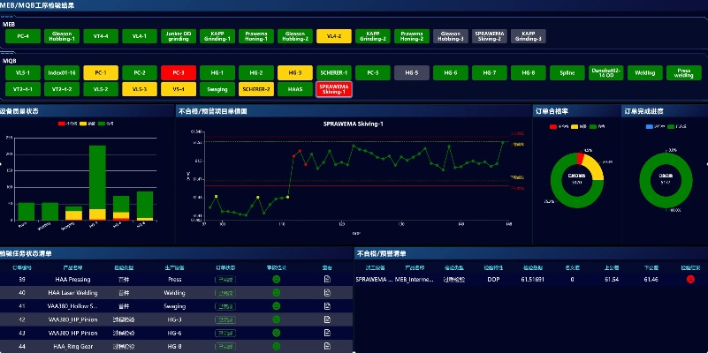Open report icon for HAA Pressing row

coord(327,279)
